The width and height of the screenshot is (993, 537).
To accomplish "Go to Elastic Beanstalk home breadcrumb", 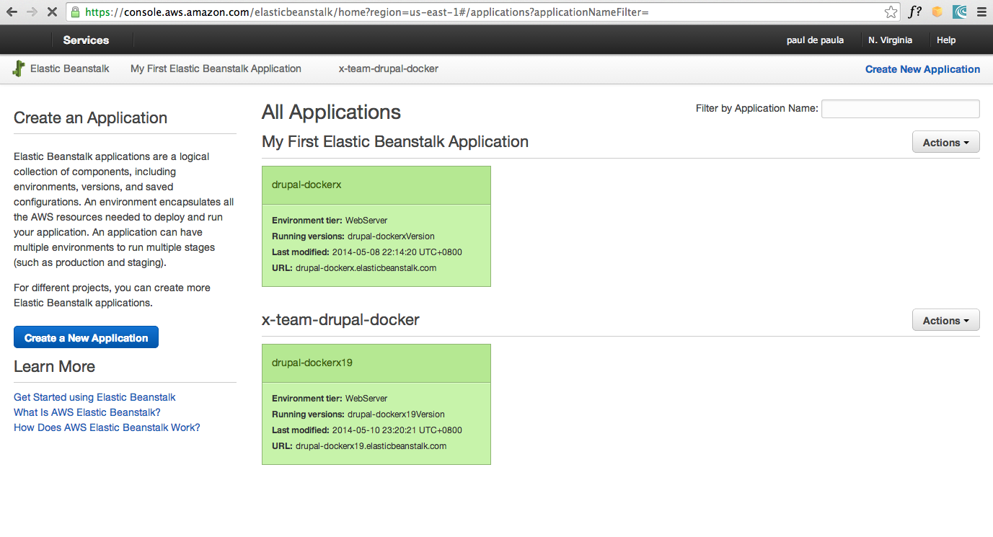I will (70, 69).
